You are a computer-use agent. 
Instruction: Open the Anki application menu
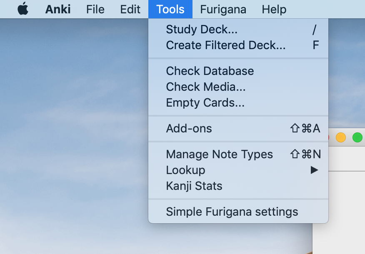(58, 9)
